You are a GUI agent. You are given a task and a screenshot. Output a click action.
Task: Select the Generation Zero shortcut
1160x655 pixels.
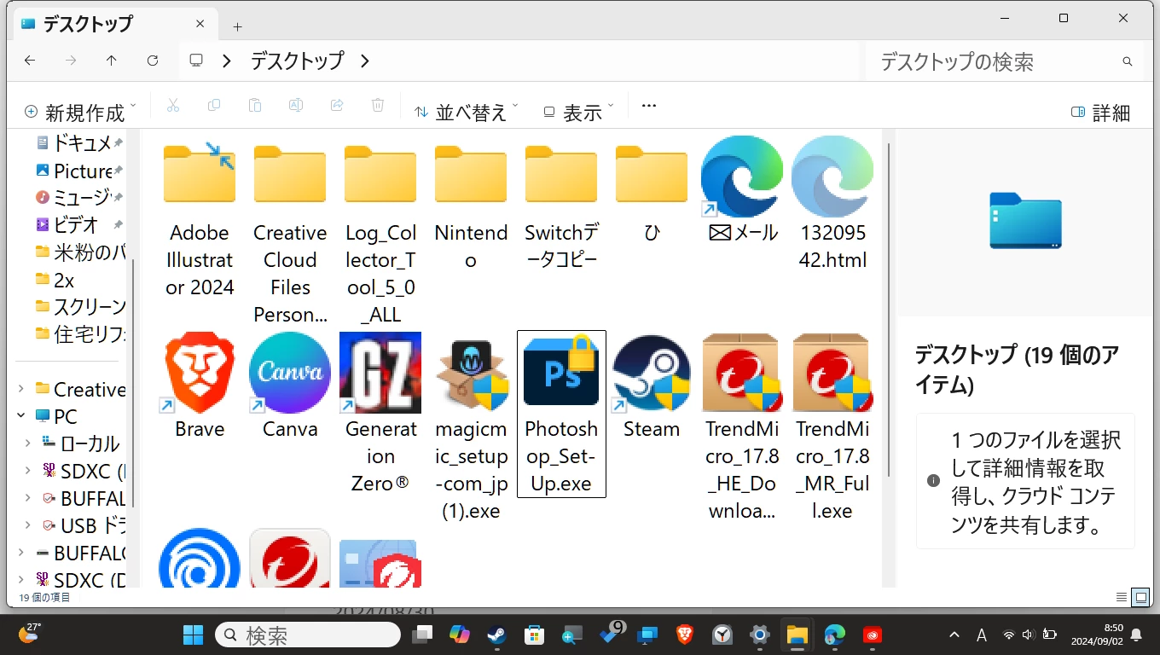pos(380,414)
